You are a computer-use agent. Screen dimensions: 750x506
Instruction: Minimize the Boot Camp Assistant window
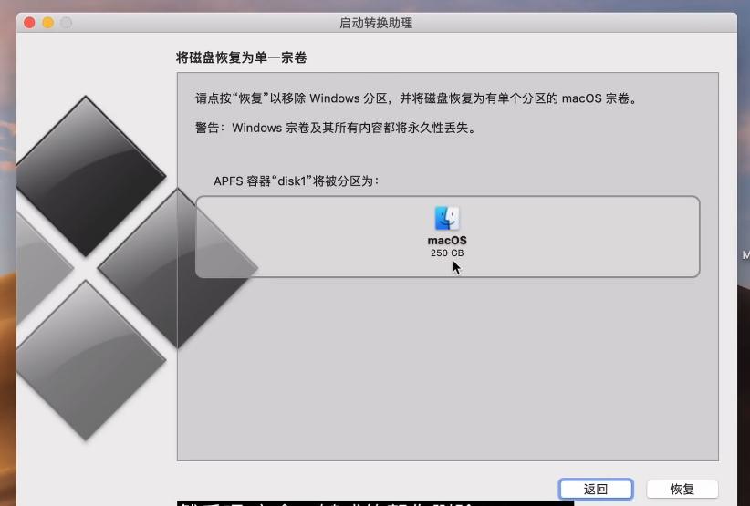pos(47,23)
